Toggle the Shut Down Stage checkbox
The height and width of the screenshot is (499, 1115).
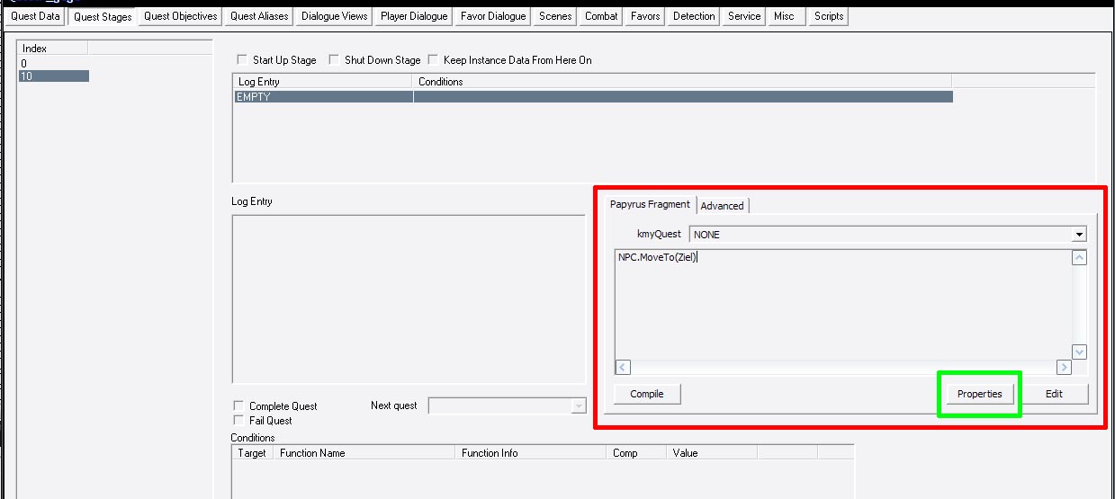(333, 60)
